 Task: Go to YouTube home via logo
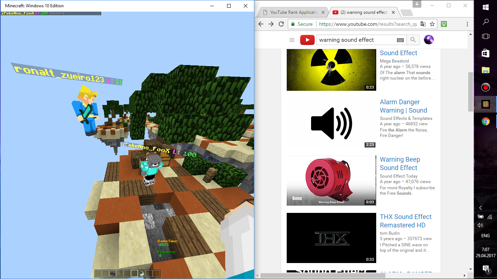pyautogui.click(x=307, y=40)
